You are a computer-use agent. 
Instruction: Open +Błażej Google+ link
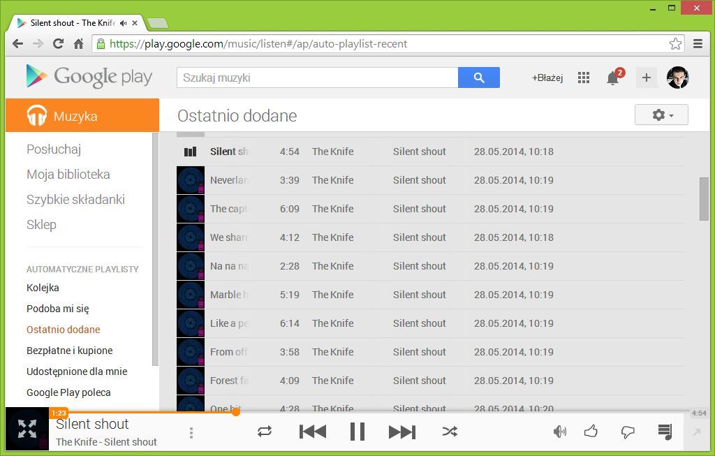tap(547, 78)
